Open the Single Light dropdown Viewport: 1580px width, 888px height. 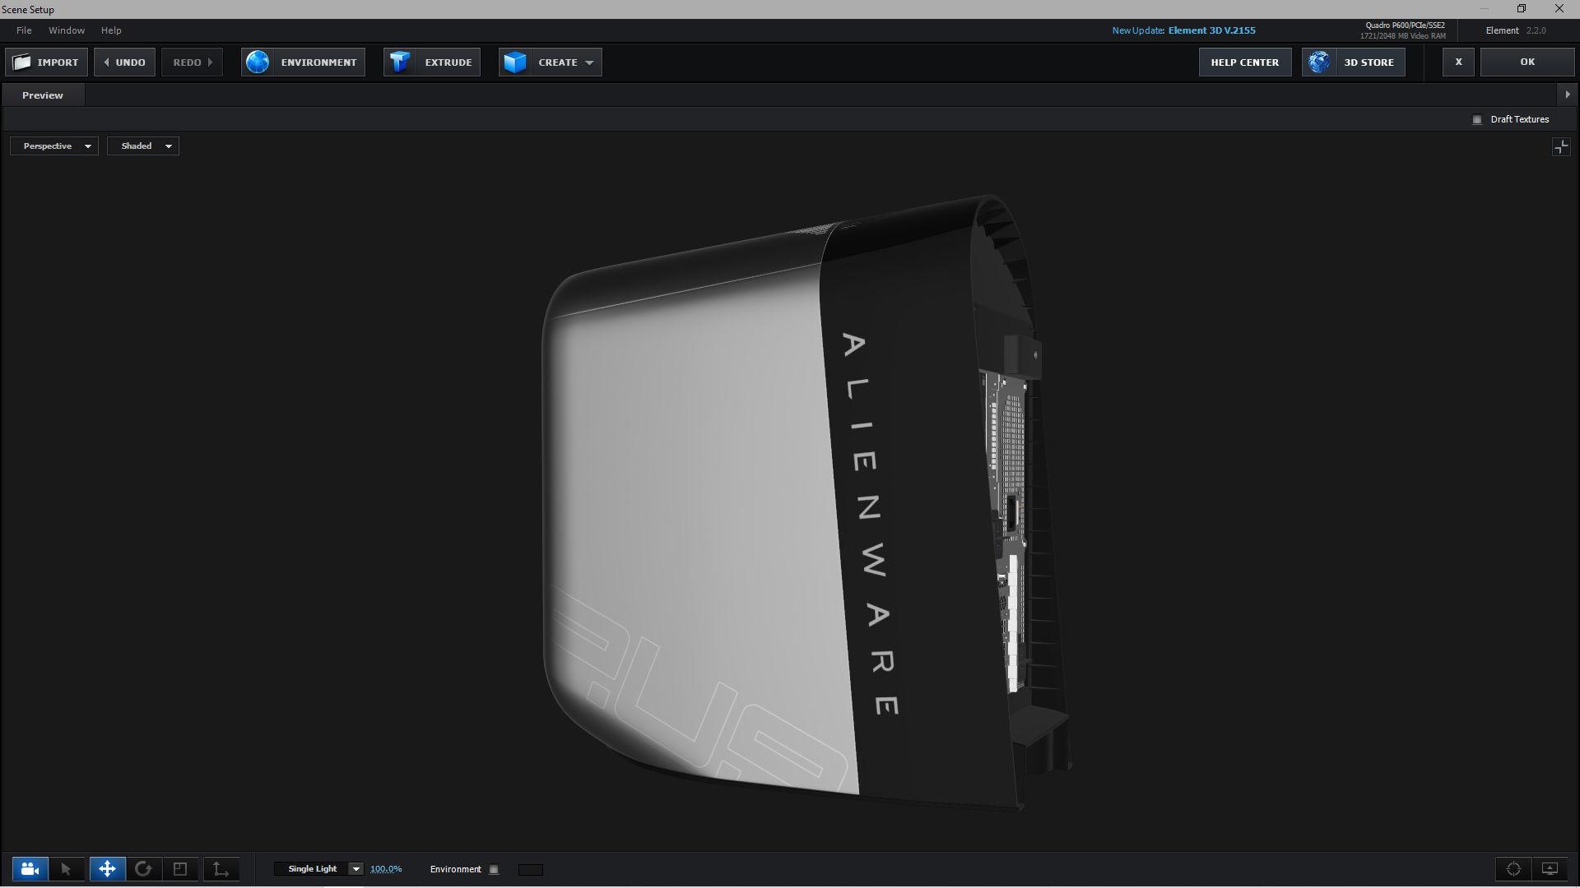tap(318, 869)
